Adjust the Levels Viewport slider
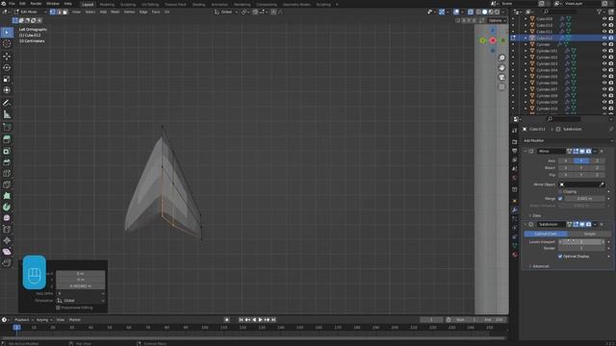Screen dimensions: 616x346 pyautogui.click(x=581, y=242)
